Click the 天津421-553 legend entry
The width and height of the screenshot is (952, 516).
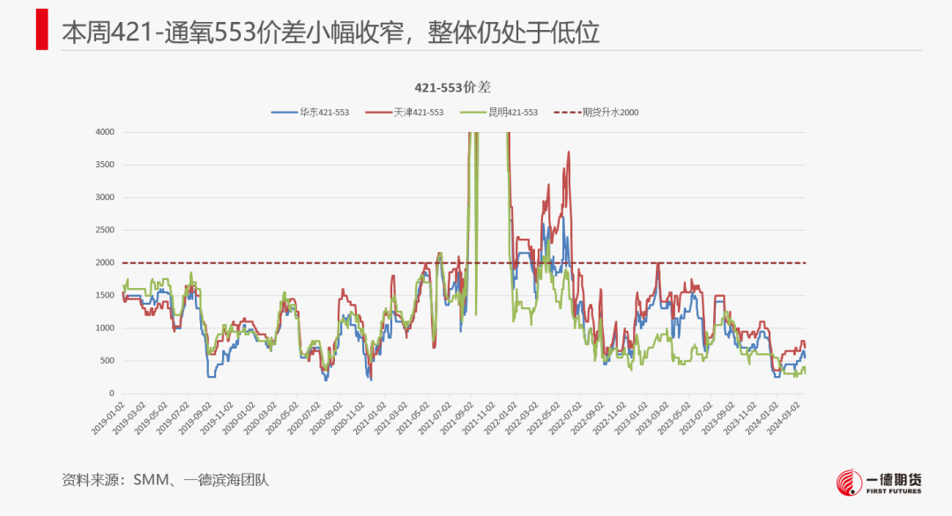[405, 112]
